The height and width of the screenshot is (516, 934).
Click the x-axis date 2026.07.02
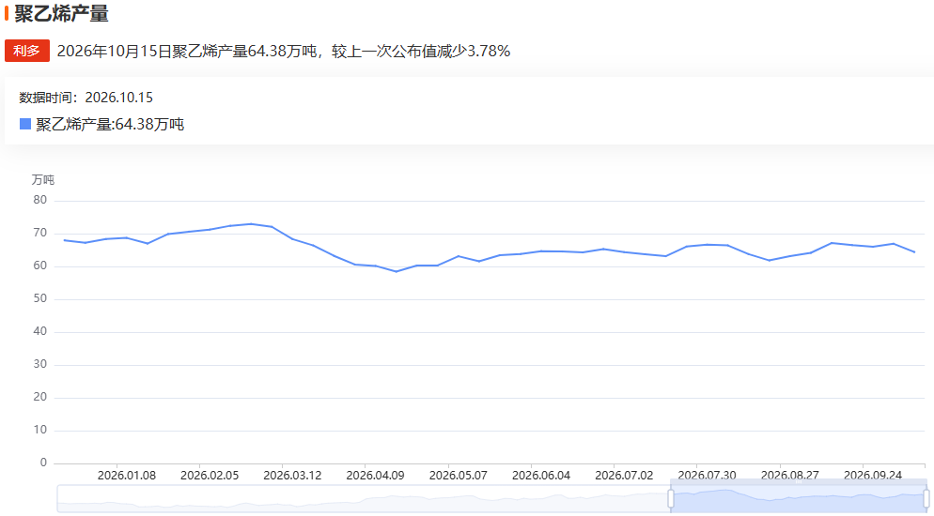pyautogui.click(x=624, y=476)
